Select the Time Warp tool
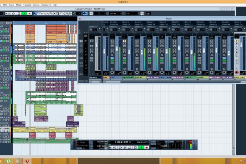This screenshot has height=164, width=246. point(57,14)
